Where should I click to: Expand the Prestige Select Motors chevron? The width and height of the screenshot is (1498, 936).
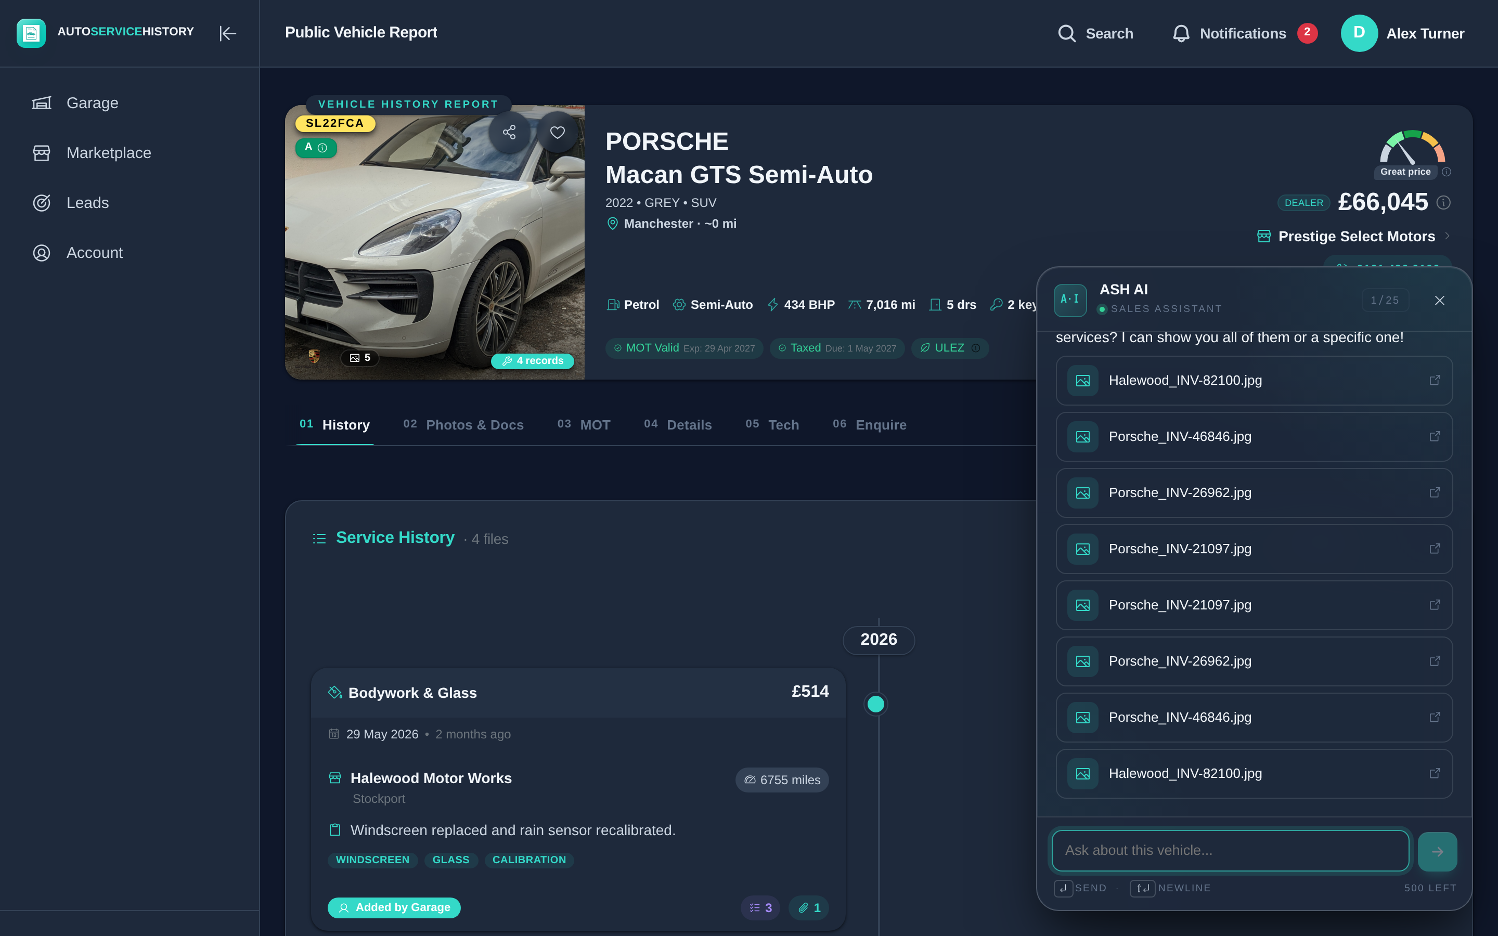coord(1447,236)
